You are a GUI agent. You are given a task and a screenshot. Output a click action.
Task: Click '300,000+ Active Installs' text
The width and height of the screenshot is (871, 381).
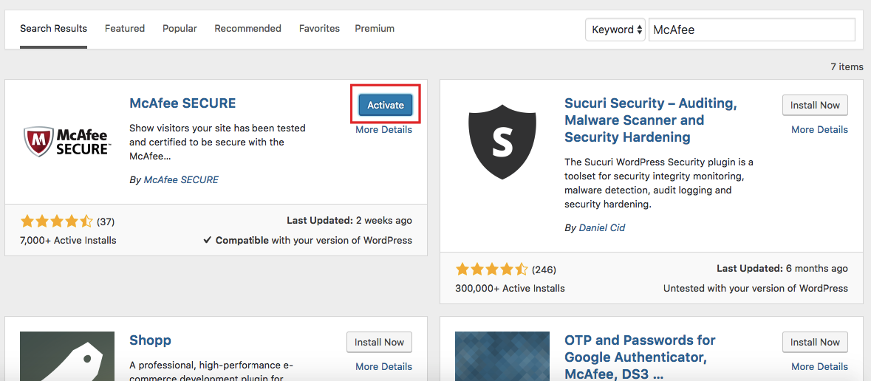pyautogui.click(x=510, y=288)
